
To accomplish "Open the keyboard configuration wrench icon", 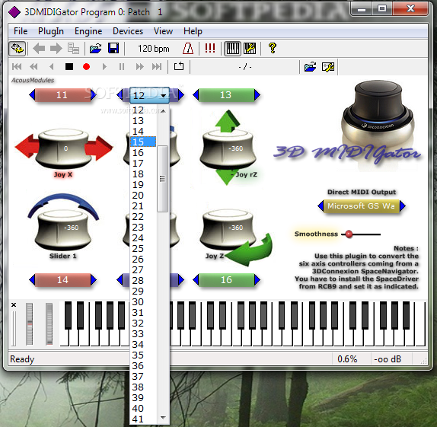I will pyautogui.click(x=250, y=49).
